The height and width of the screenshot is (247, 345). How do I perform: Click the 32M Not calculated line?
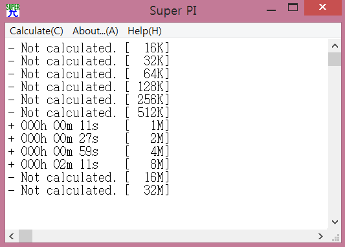(x=89, y=190)
